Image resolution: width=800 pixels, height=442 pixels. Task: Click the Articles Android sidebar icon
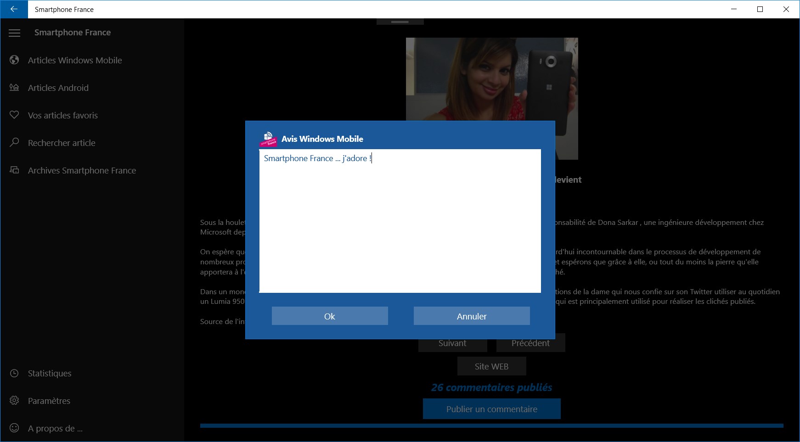point(15,88)
